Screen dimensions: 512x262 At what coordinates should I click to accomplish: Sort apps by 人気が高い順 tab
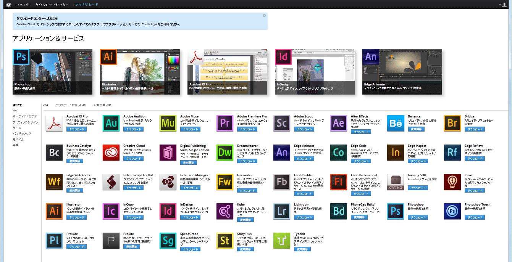click(x=102, y=105)
